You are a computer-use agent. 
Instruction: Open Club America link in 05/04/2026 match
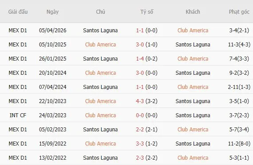click(x=193, y=31)
